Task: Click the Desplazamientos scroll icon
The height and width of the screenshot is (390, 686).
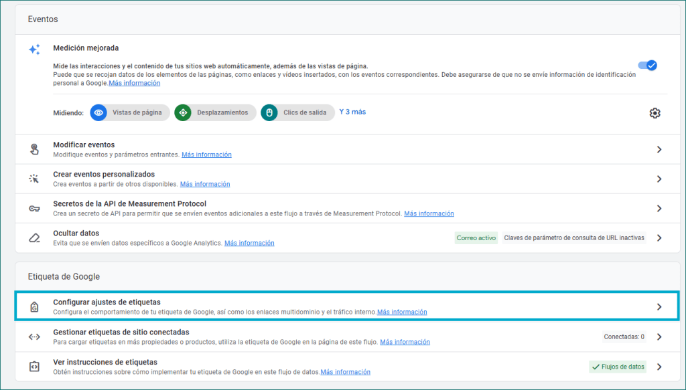Action: (x=183, y=112)
